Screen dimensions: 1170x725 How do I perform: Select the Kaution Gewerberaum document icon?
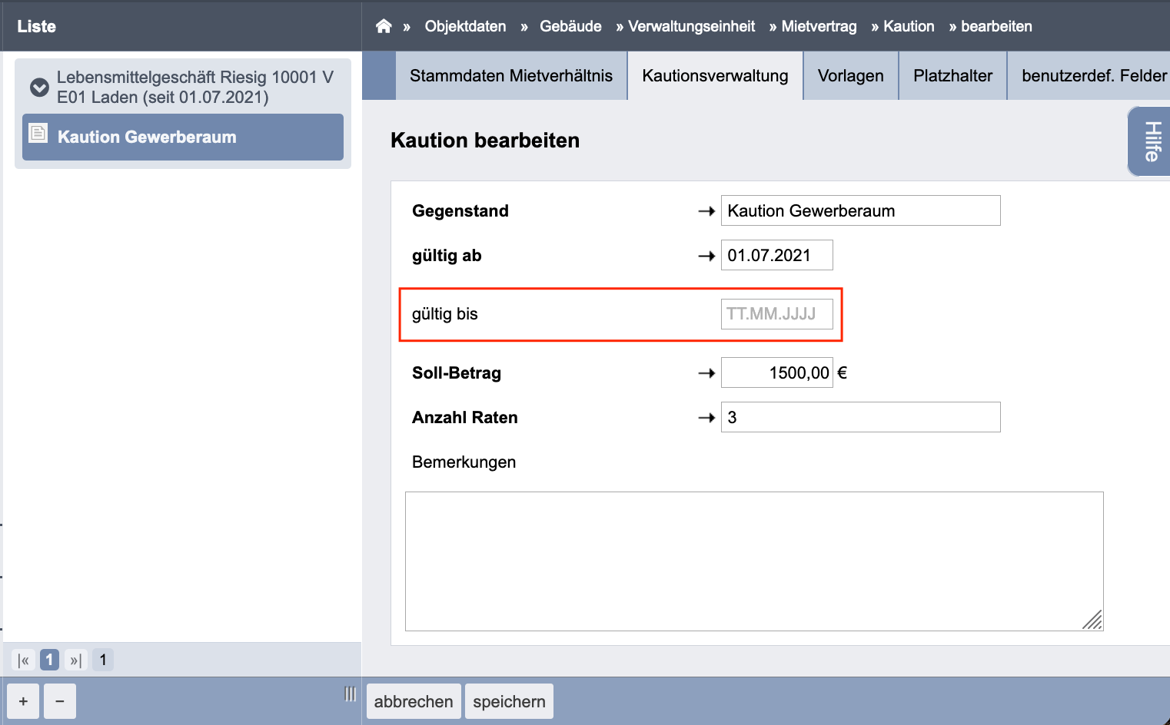pyautogui.click(x=38, y=134)
